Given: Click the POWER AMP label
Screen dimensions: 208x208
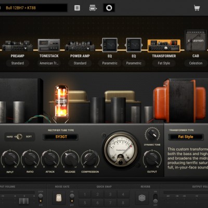Looking at the screenshot, I should coord(80,56).
